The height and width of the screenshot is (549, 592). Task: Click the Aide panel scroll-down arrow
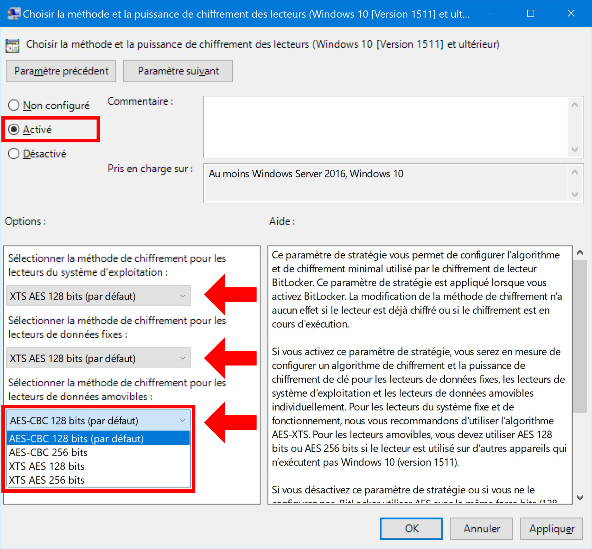(x=580, y=498)
